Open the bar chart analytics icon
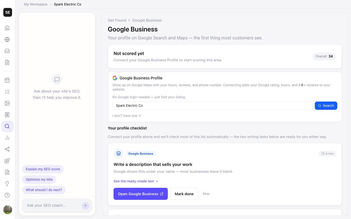 [x=7, y=138]
